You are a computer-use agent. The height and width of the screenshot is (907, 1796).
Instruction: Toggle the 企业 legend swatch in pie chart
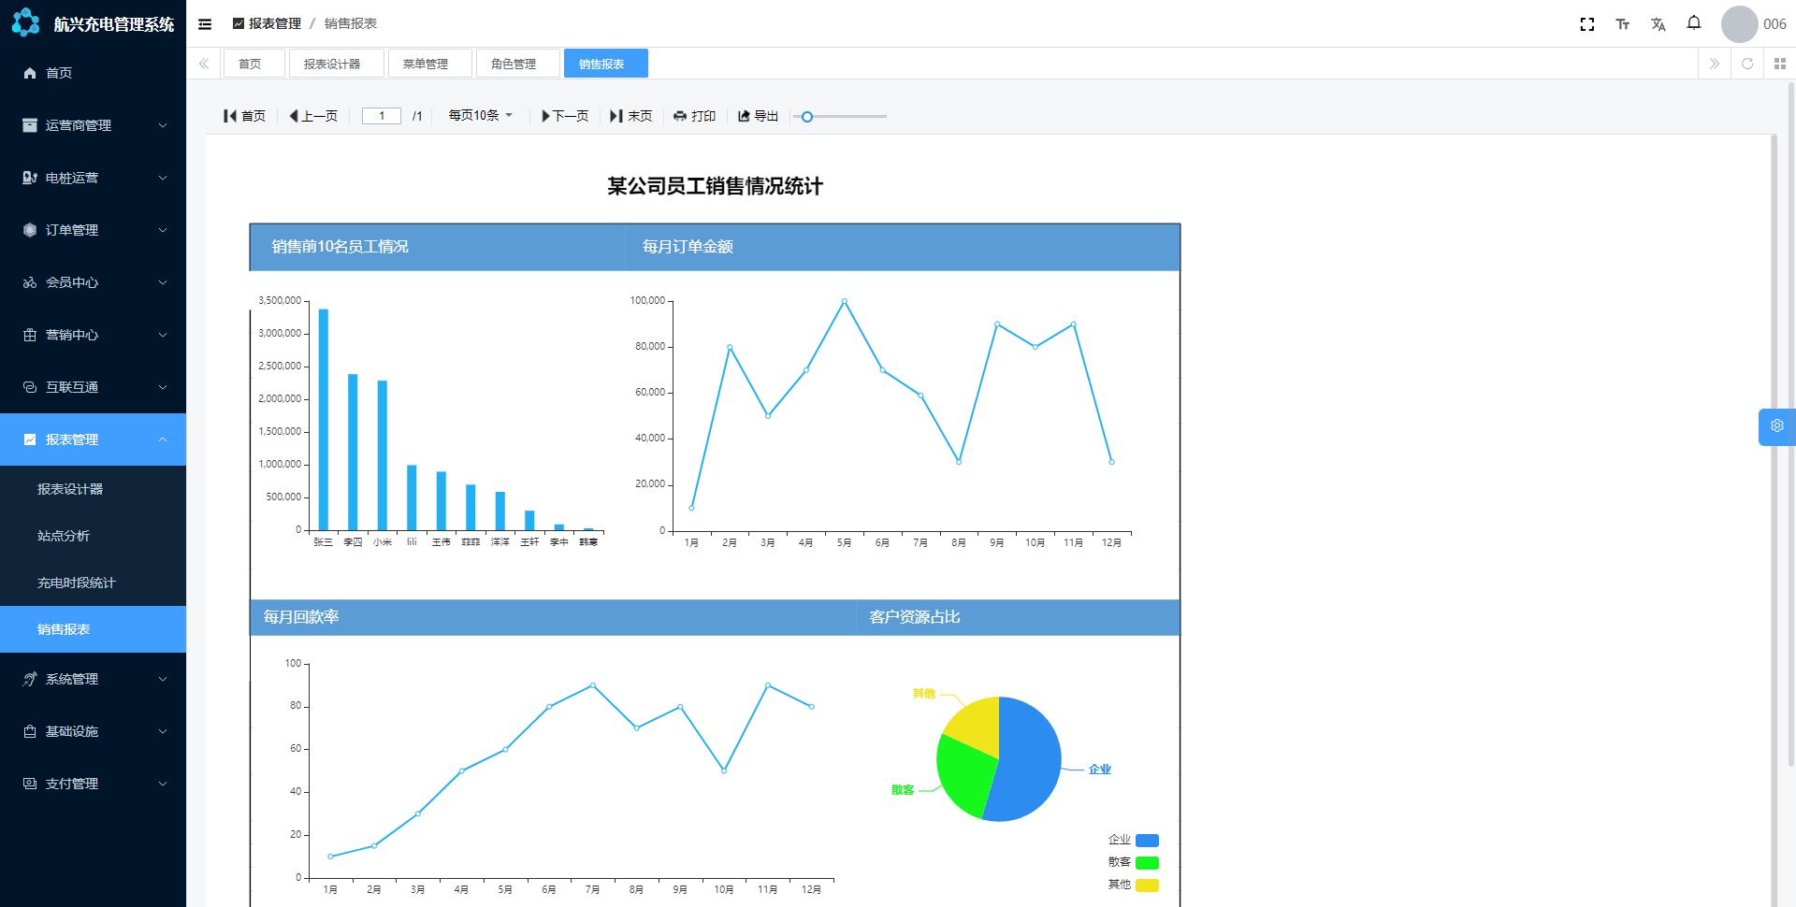(1147, 841)
